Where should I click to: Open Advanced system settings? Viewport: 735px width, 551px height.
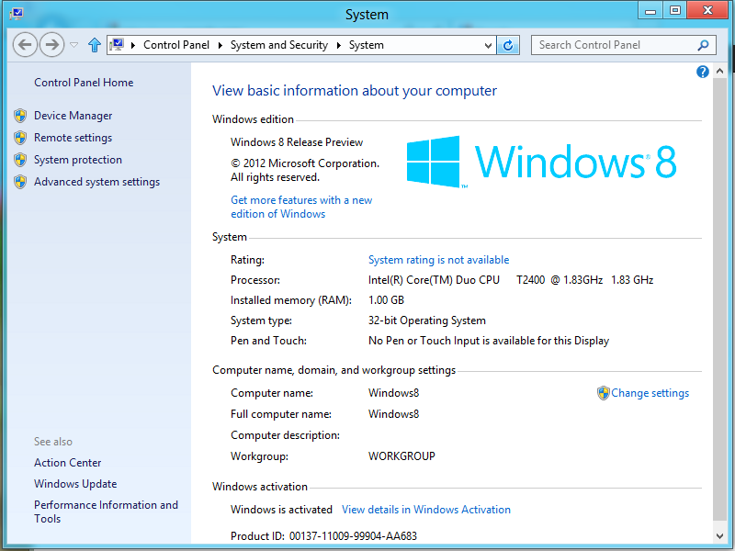[x=96, y=182]
